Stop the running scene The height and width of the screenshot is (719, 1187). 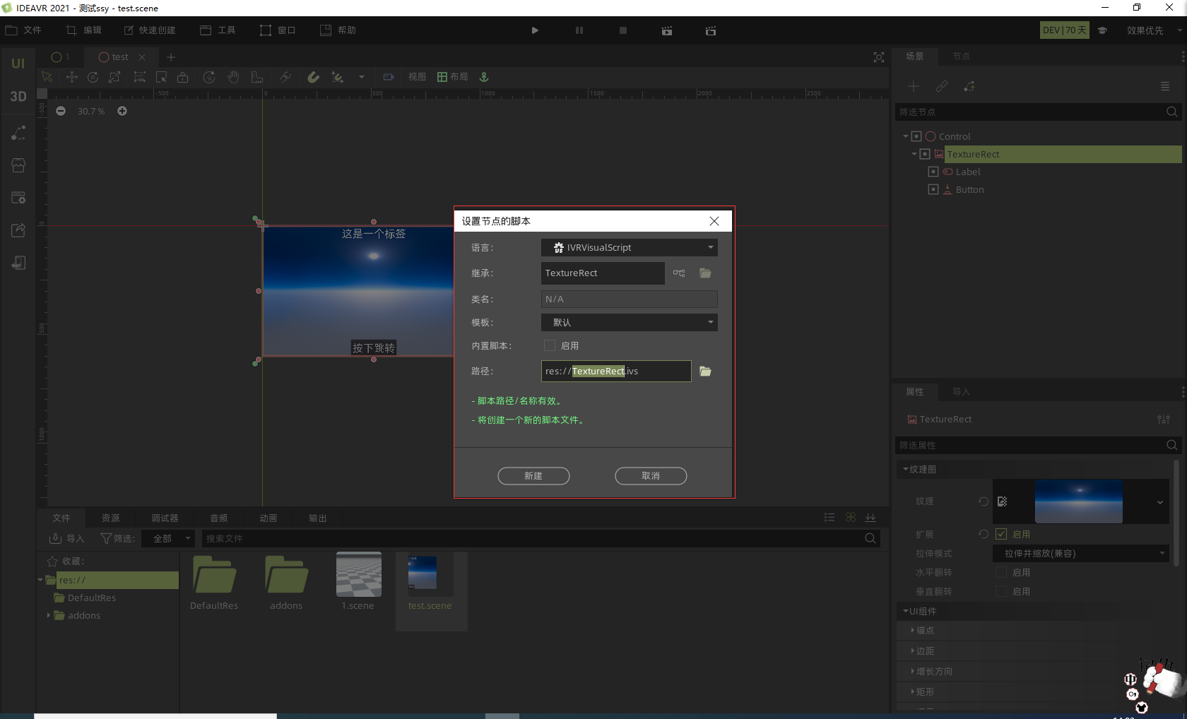[623, 30]
